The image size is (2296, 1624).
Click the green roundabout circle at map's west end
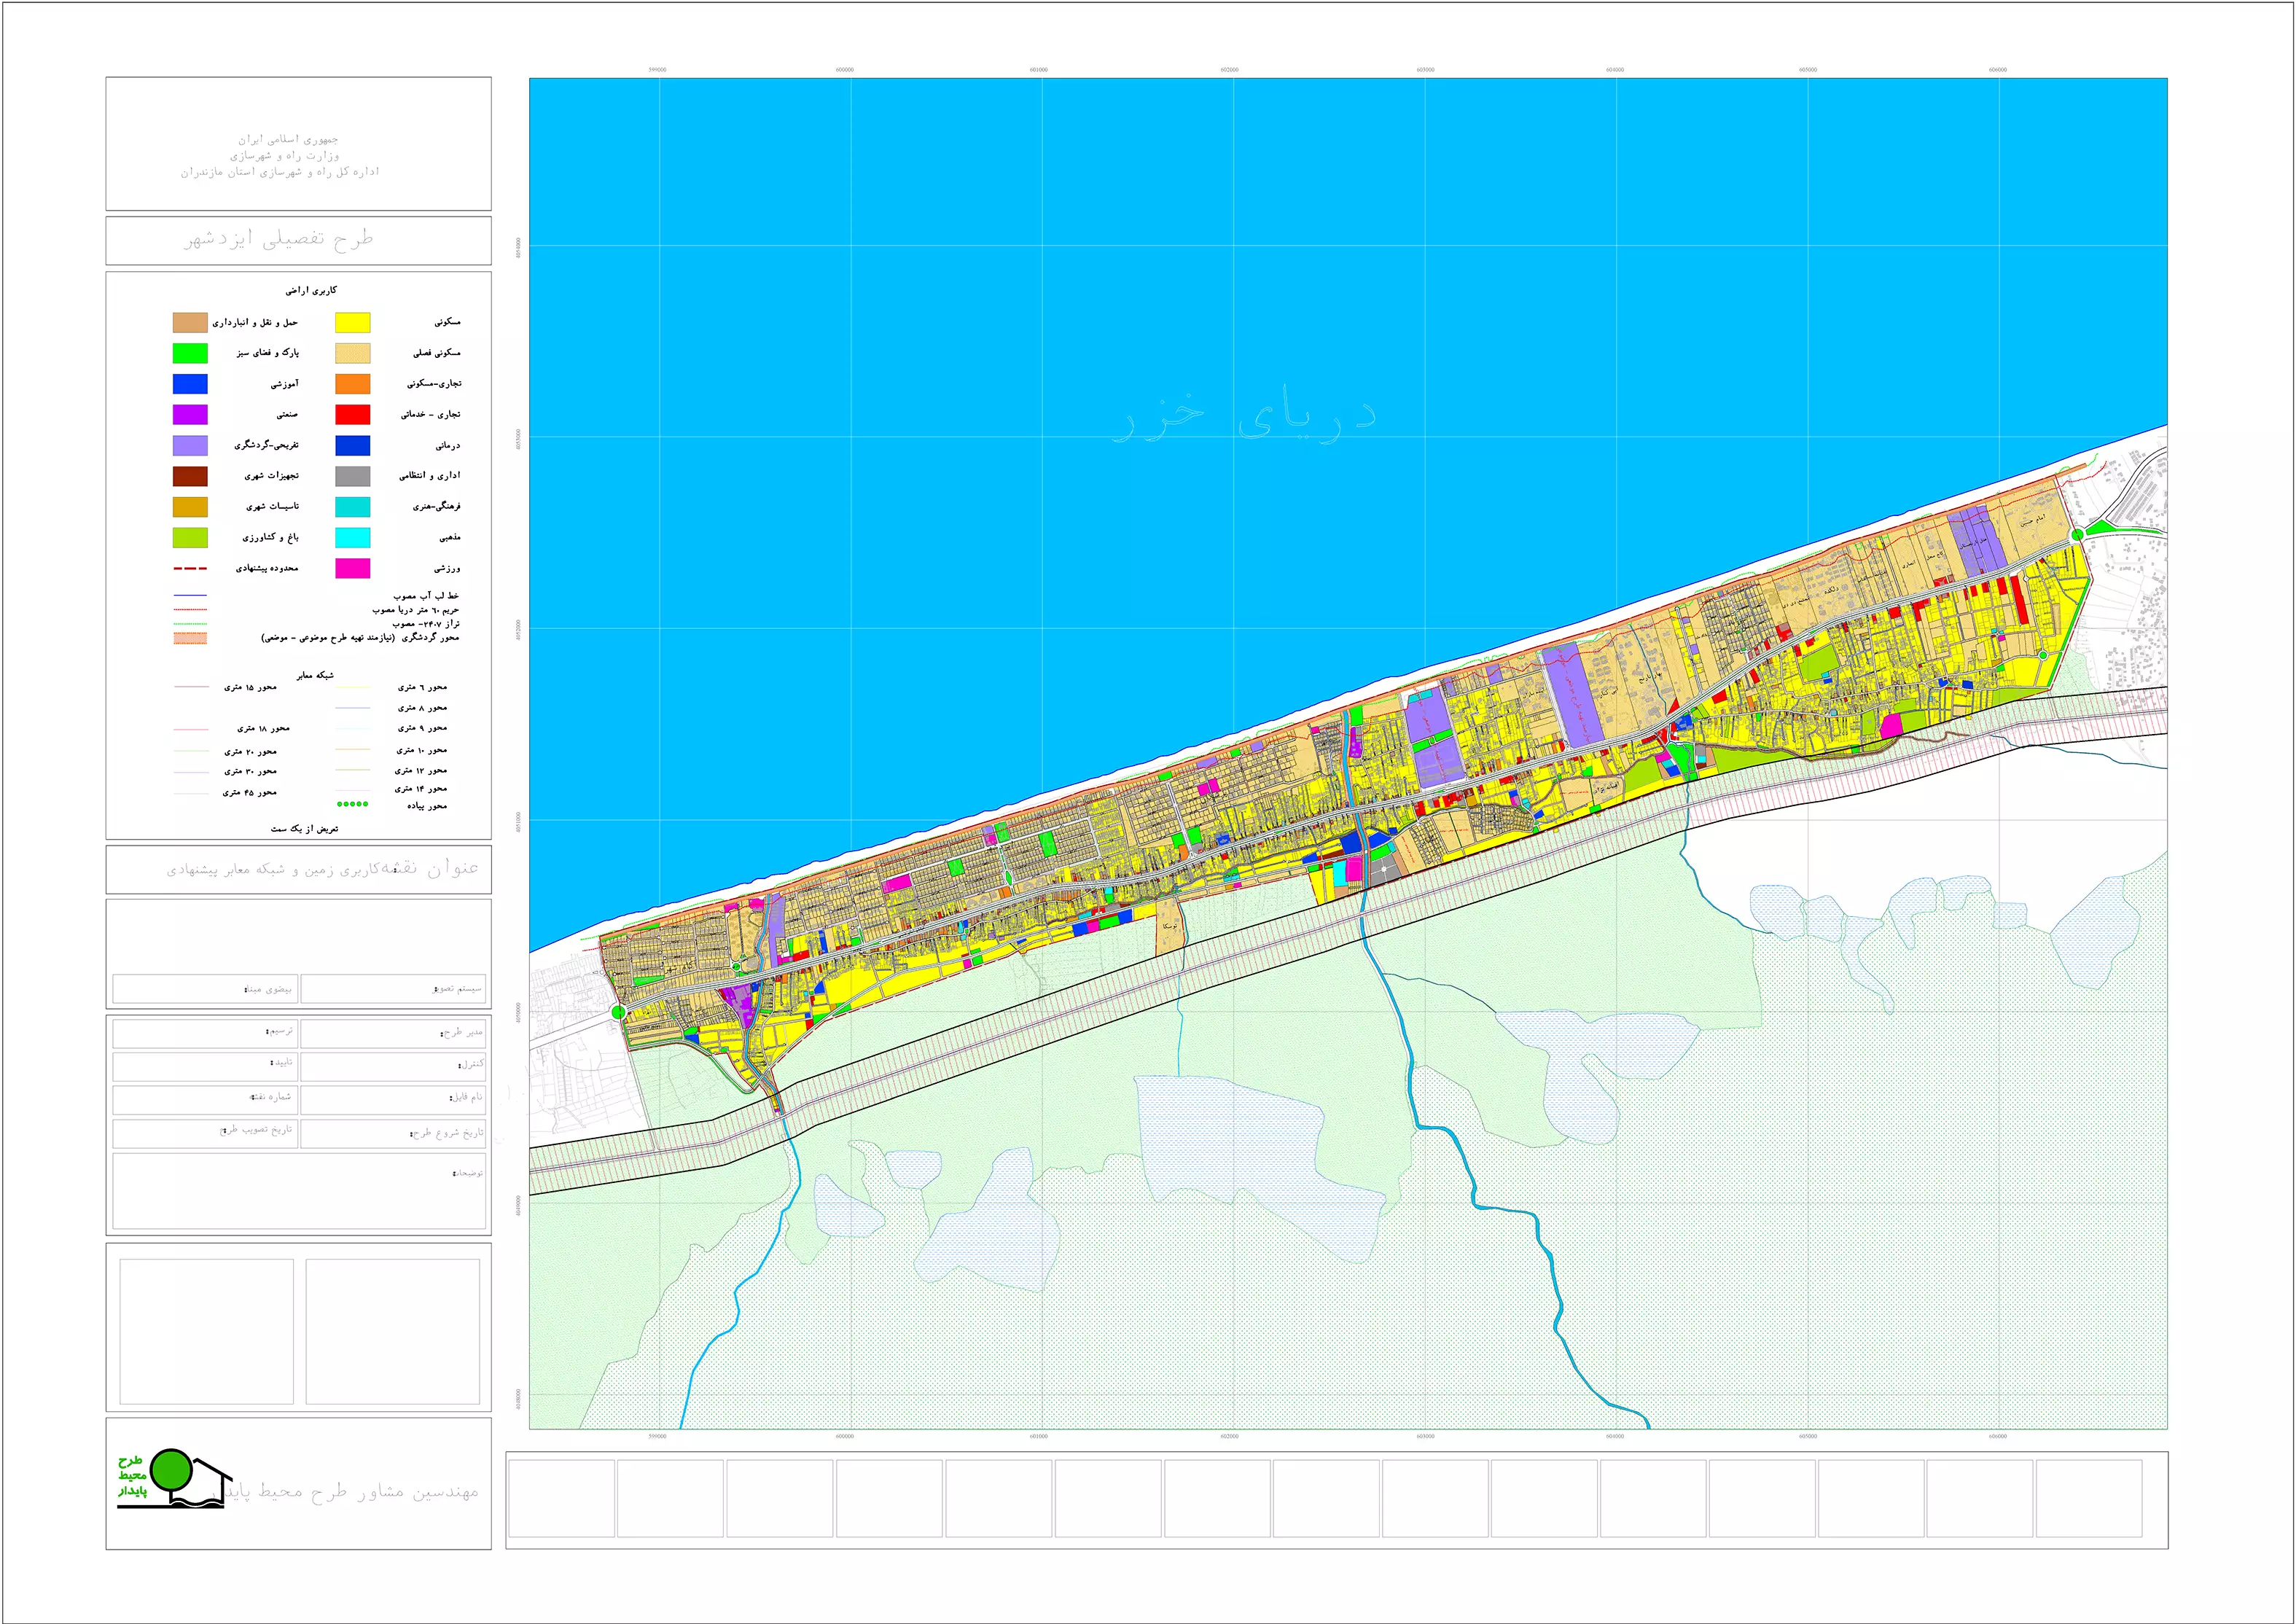[618, 1013]
